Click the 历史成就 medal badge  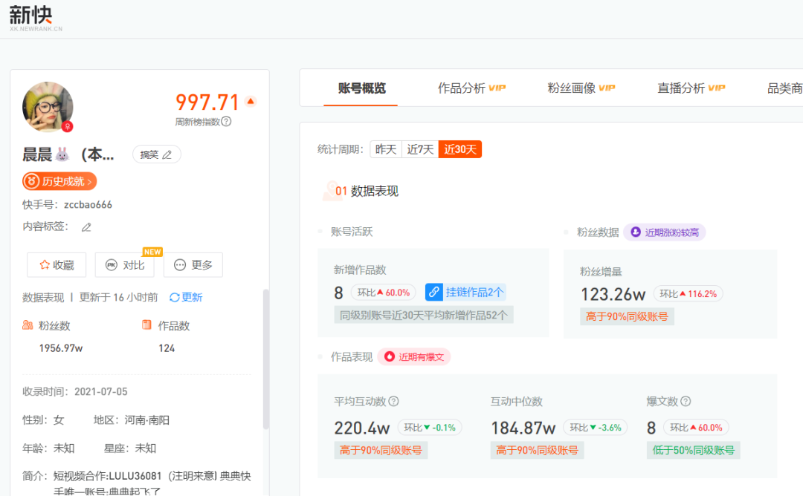(x=59, y=181)
